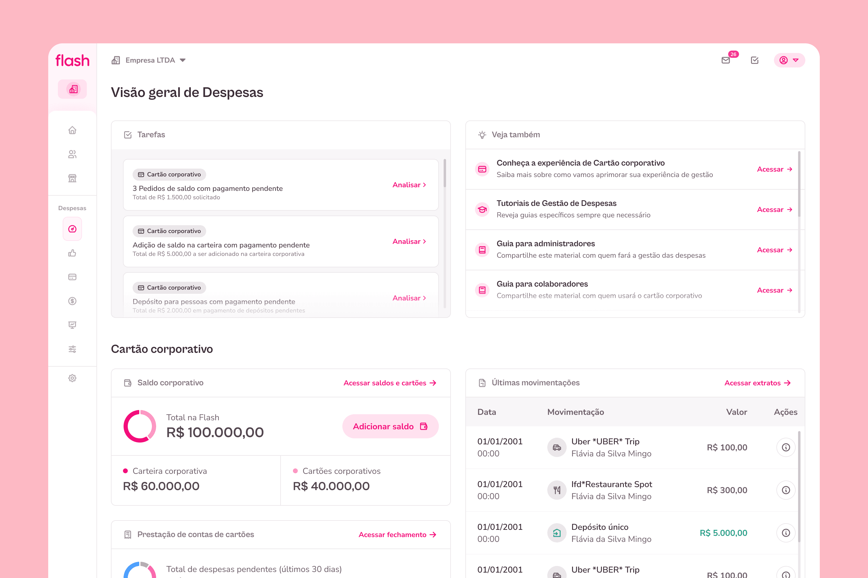868x578 pixels.
Task: Click the Tarefas list scrollbar
Action: click(x=445, y=173)
